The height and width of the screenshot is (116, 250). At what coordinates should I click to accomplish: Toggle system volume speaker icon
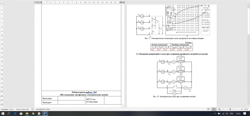point(226,113)
